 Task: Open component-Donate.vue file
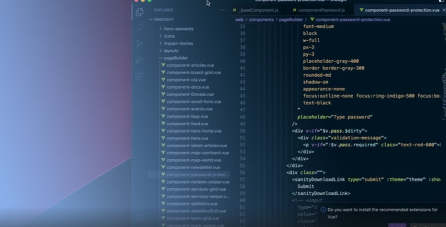[190, 94]
